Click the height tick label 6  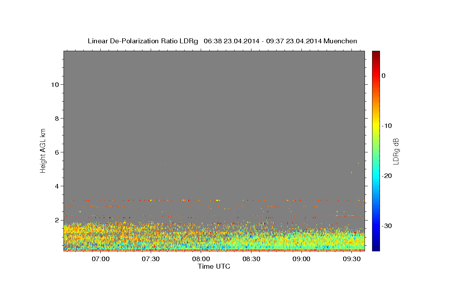(x=57, y=152)
